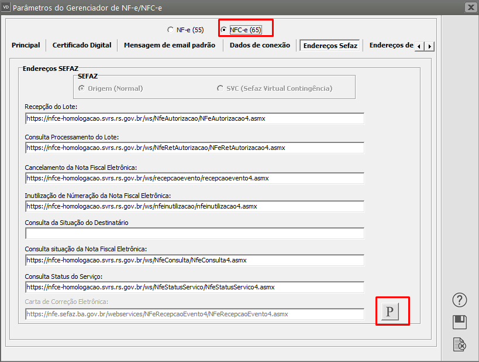Open the Mensagem de email padrão tab
The width and height of the screenshot is (479, 362).
170,45
